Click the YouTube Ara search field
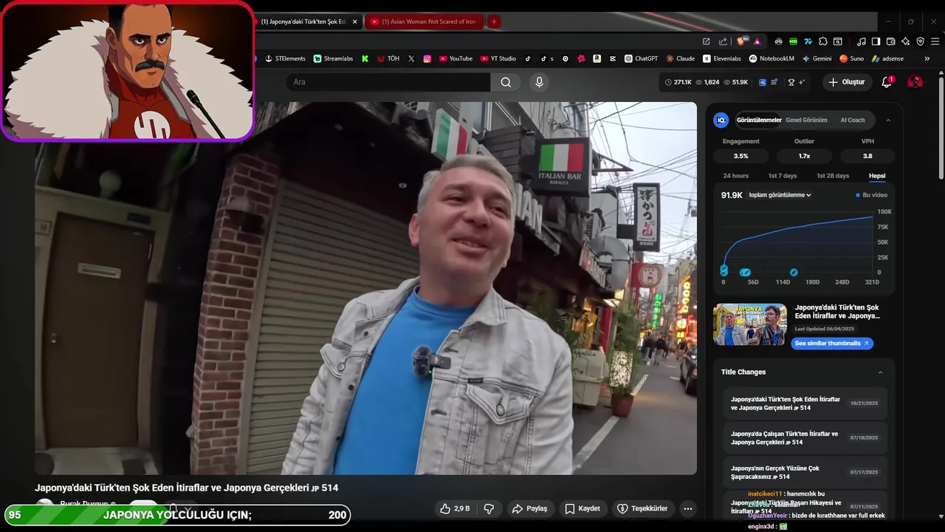945x532 pixels. [x=388, y=82]
